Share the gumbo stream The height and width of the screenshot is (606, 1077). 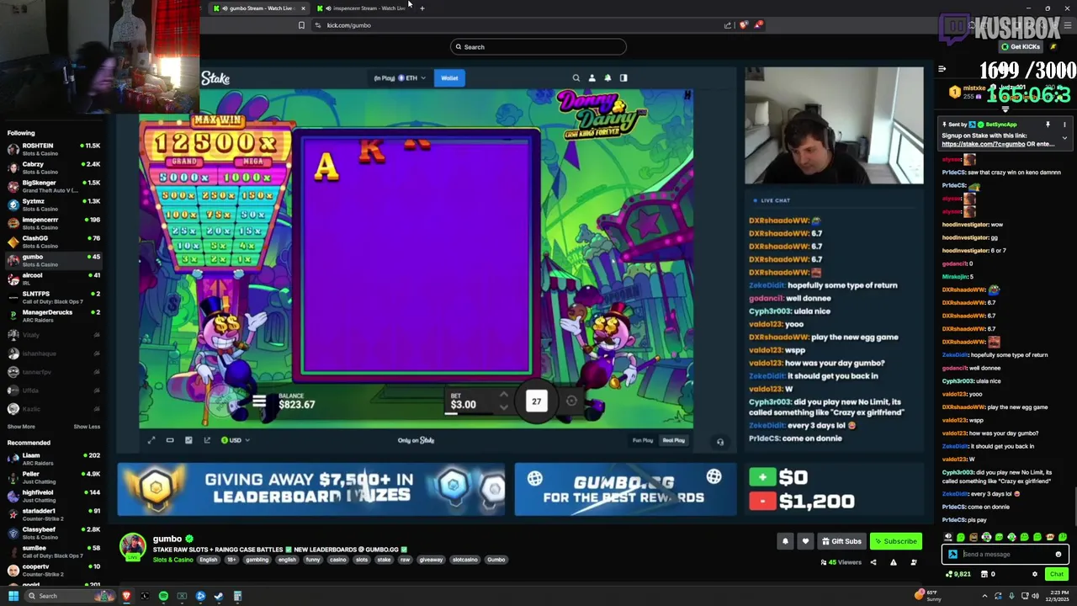(873, 562)
